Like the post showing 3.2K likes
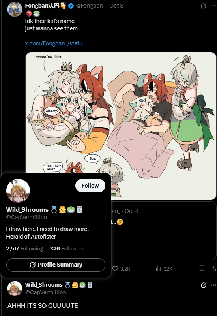 (x=121, y=269)
